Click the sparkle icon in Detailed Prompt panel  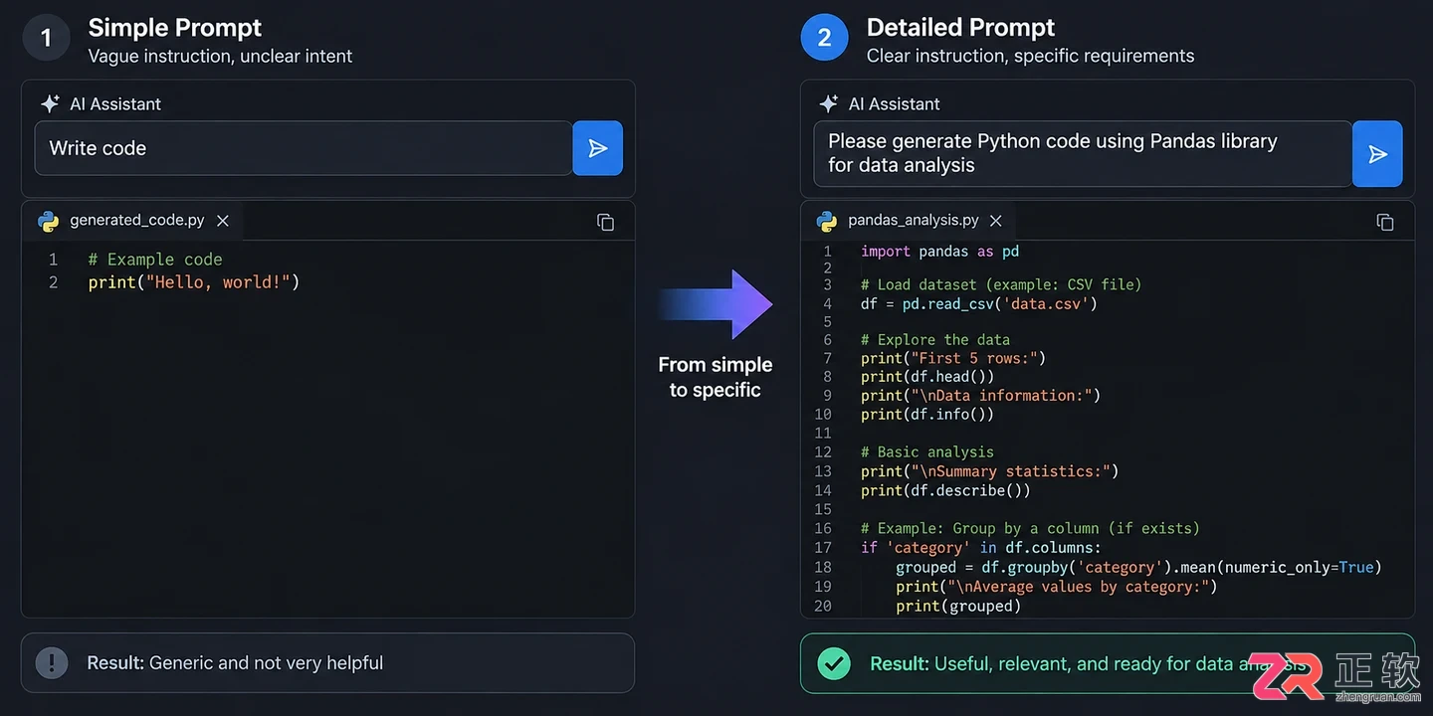[x=828, y=103]
